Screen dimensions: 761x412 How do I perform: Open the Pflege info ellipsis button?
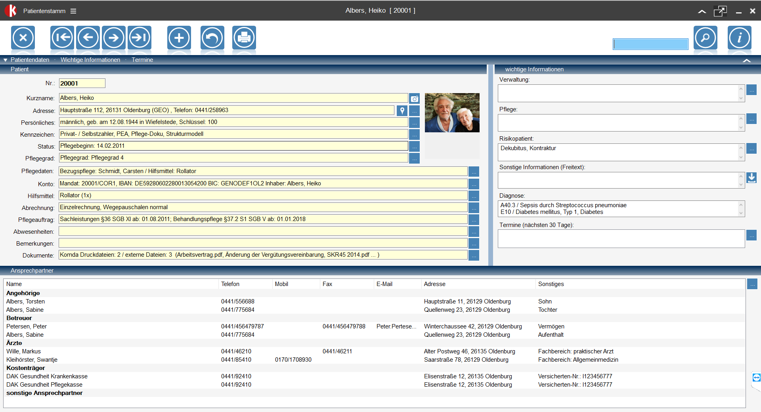point(751,119)
